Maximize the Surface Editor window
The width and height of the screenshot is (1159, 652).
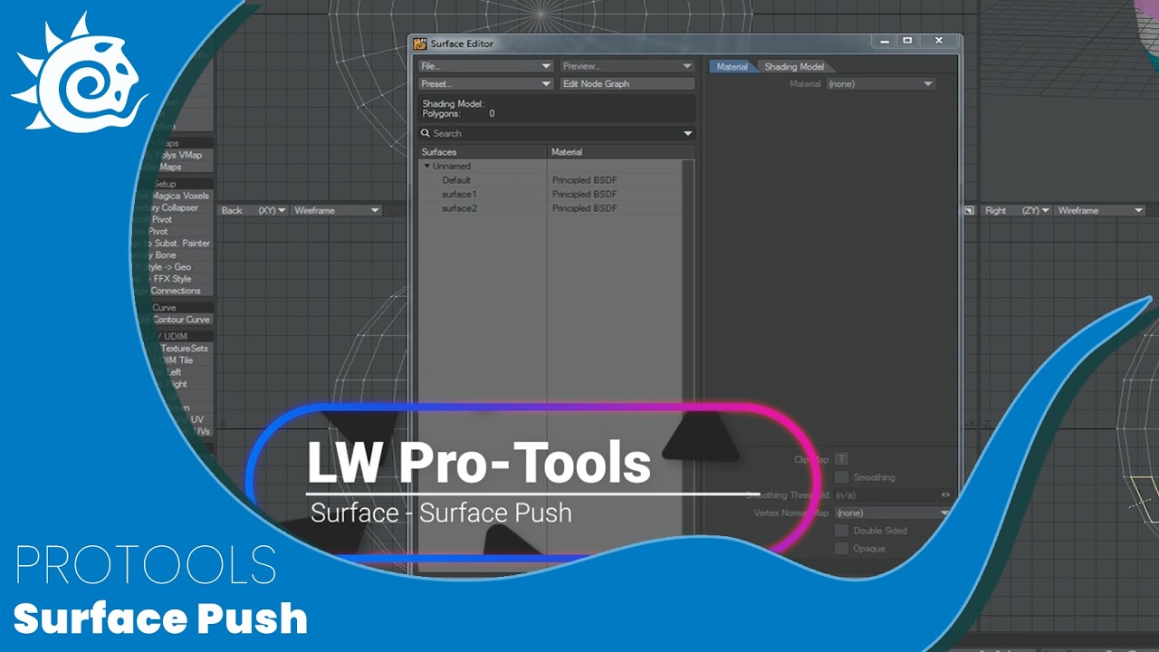pos(907,41)
